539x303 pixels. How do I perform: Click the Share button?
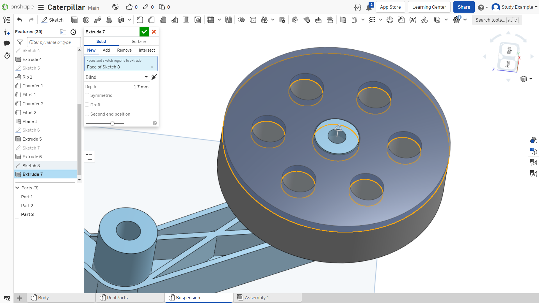tap(464, 7)
